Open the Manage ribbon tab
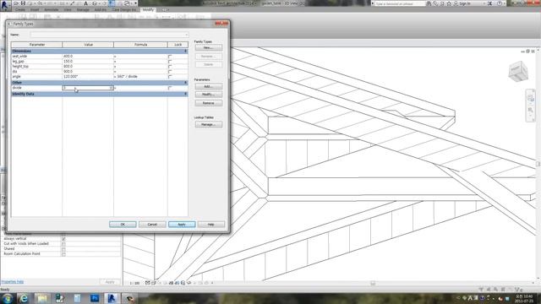 pyautogui.click(x=83, y=9)
